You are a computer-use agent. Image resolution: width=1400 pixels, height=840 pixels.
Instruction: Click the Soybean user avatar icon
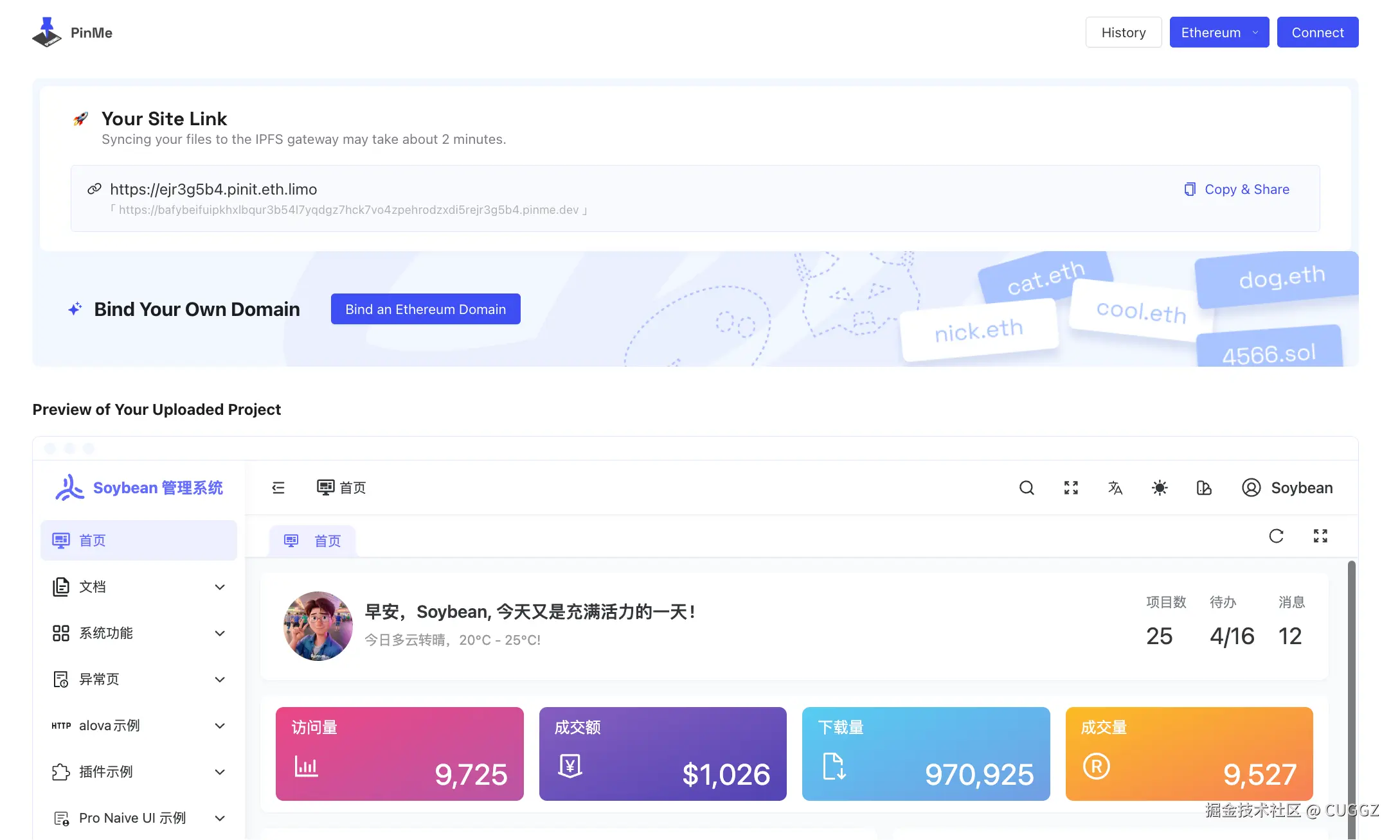point(1251,488)
